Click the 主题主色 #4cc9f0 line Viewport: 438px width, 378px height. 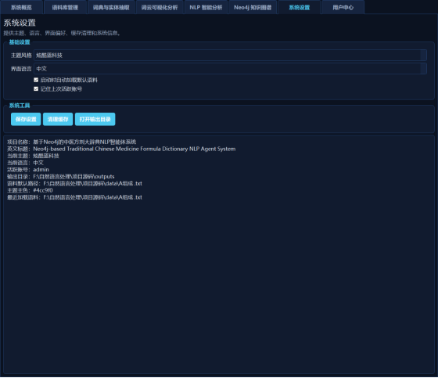point(30,190)
